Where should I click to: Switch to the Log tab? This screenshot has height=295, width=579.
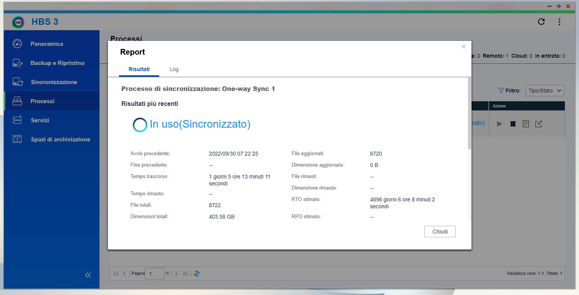pos(174,69)
